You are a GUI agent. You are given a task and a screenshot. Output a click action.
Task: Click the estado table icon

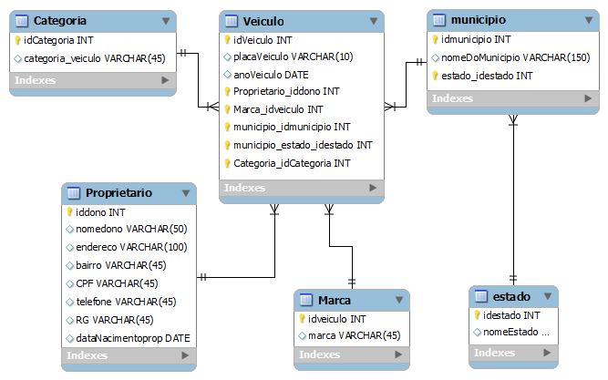point(481,297)
